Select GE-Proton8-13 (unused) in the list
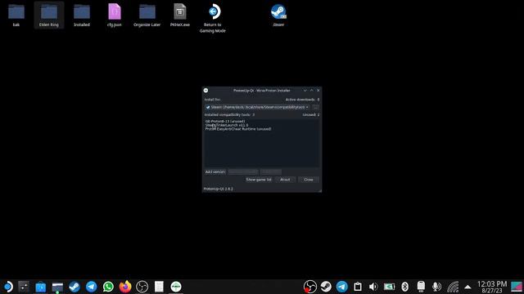This screenshot has height=294, width=524. [225, 122]
